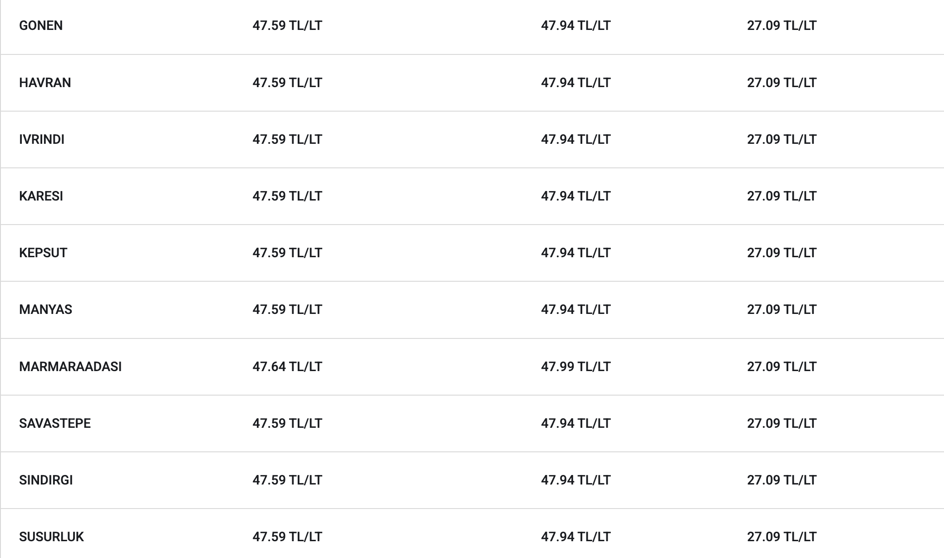Select the IVRINDI district cell
Viewport: 944px width, 558px height.
(x=42, y=139)
